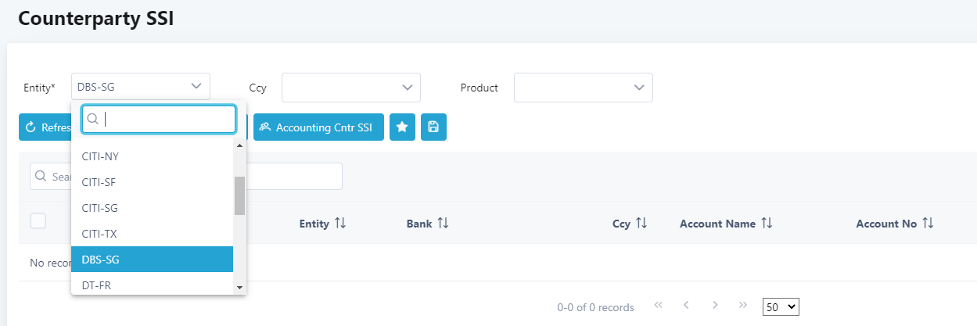
Task: Open the Ccy dropdown
Action: point(351,88)
